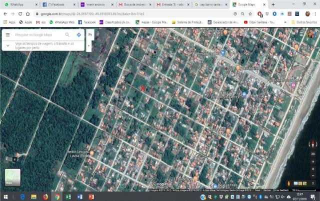Screen dimensions: 320x201
Task: Switch to Map view using the layer thumbnail
Action: 12,177
